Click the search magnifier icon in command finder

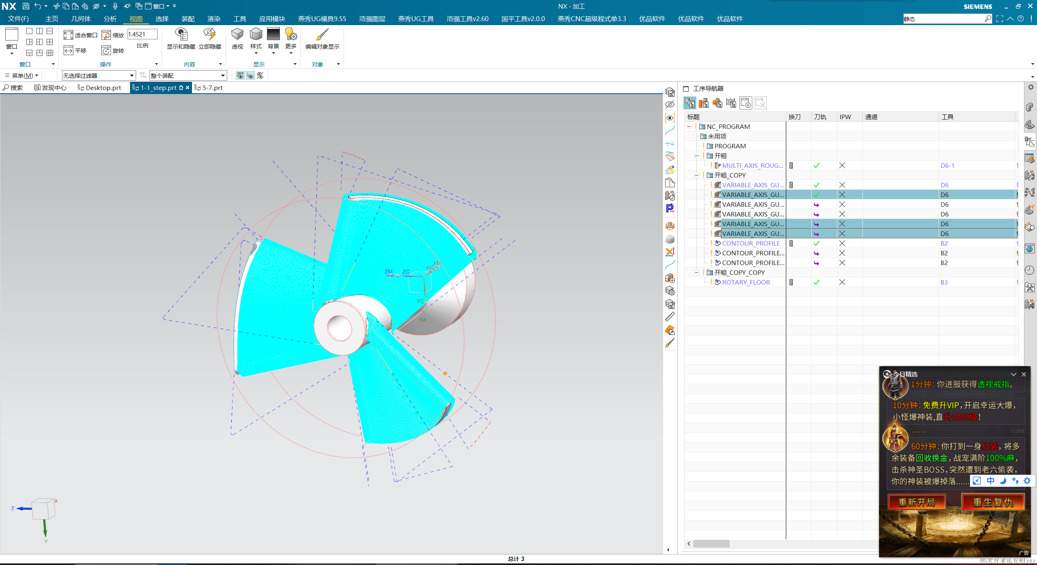(x=988, y=19)
